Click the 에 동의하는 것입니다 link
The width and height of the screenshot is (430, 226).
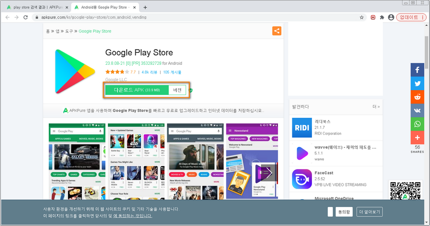click(x=132, y=216)
